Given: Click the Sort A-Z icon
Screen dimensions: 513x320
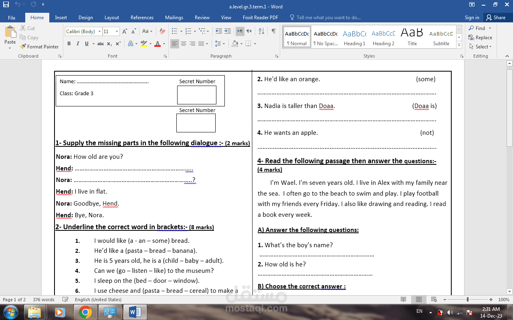Looking at the screenshot, I should pyautogui.click(x=261, y=31).
